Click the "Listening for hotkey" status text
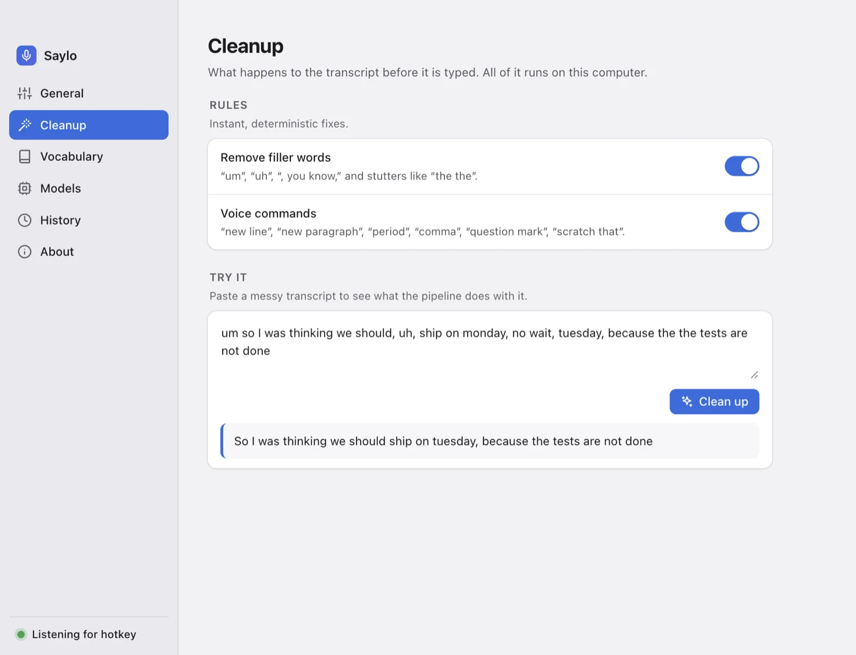This screenshot has width=856, height=655. [x=84, y=634]
